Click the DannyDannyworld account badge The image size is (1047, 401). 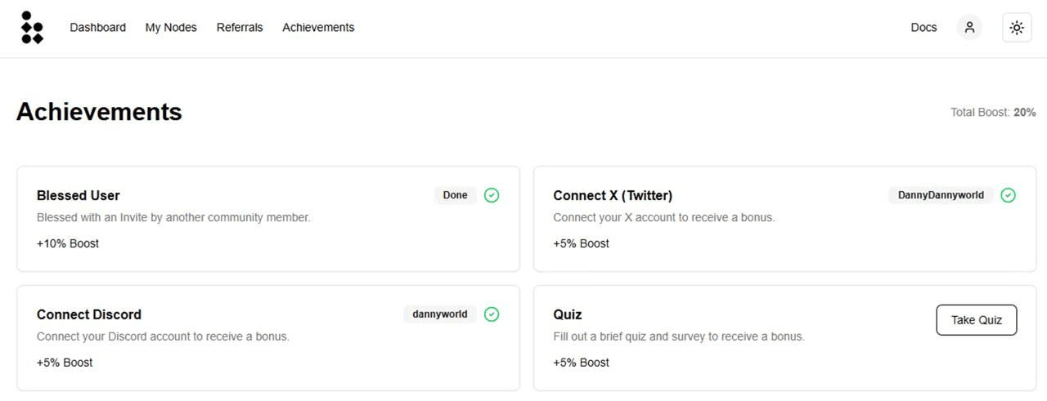[x=941, y=195]
